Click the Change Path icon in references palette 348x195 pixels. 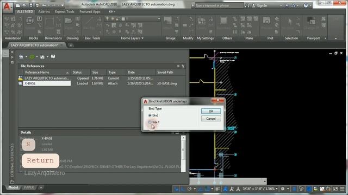[x=42, y=57]
